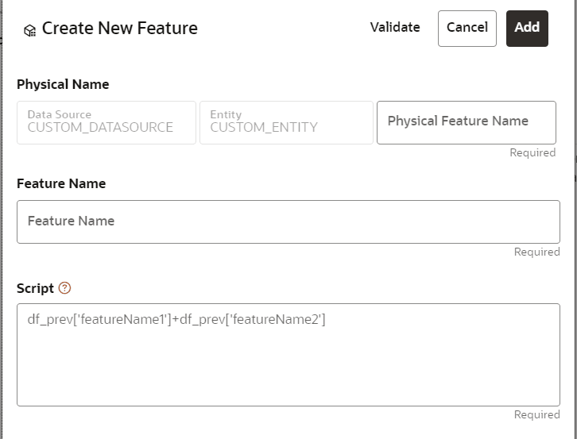Click the Entity caption text
Screen dimensions: 577x439
pyautogui.click(x=226, y=114)
